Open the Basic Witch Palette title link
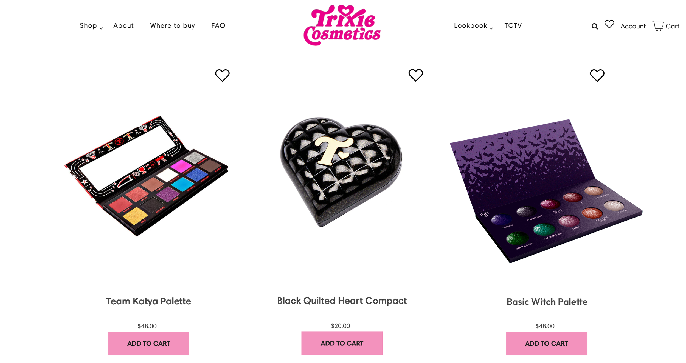The height and width of the screenshot is (363, 686). point(547,302)
